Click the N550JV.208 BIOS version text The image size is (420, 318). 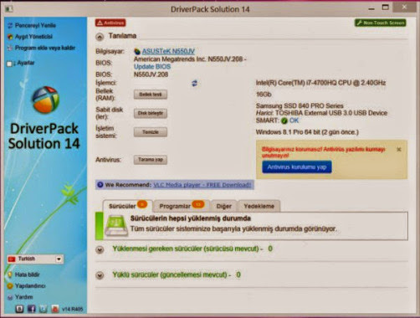(x=151, y=74)
